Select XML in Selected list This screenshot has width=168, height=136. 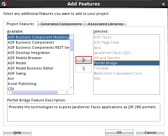(x=126, y=78)
